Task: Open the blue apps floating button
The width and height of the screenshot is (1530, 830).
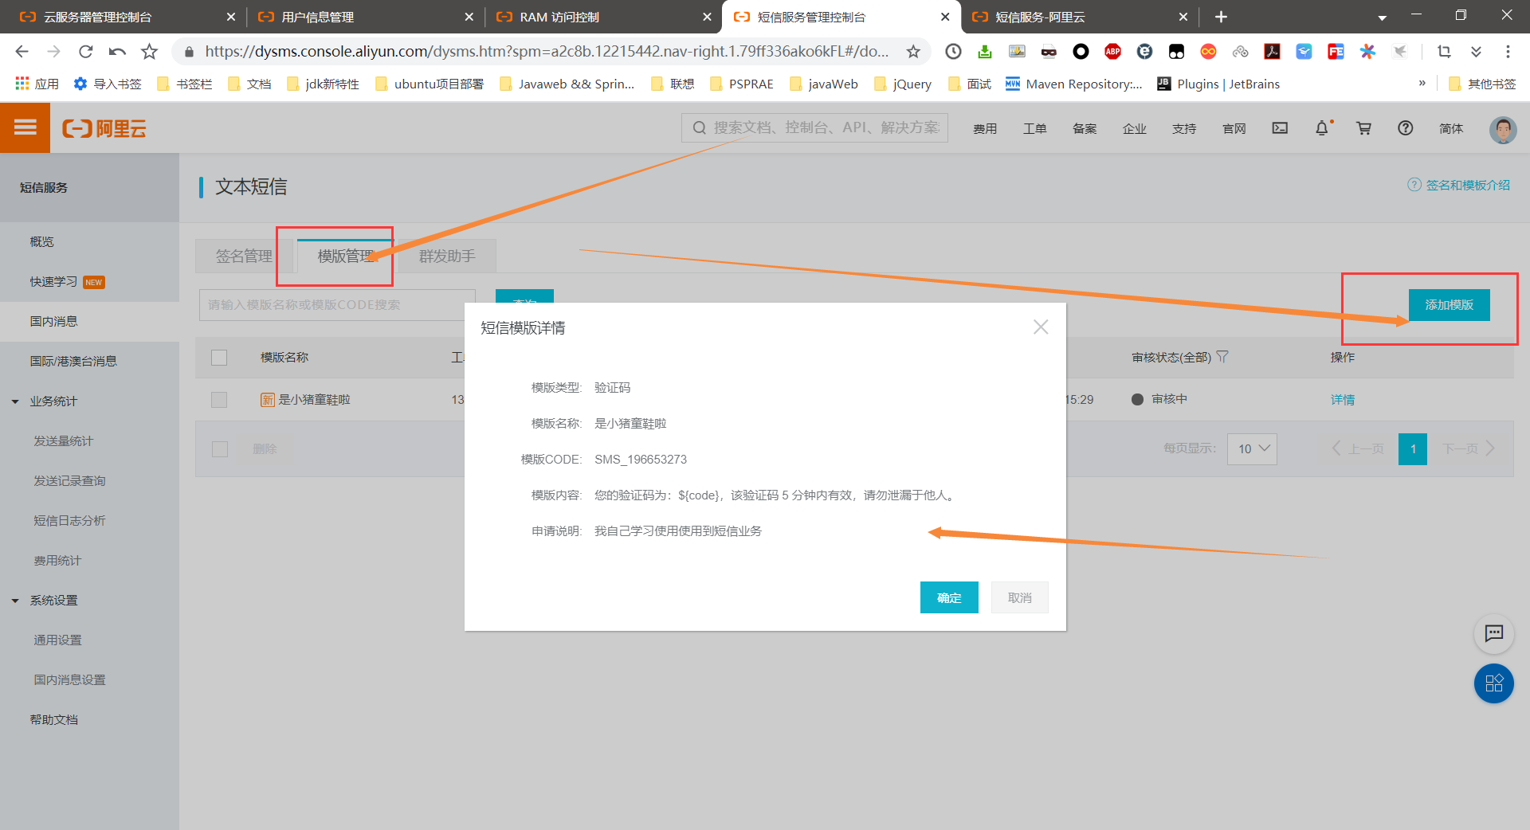Action: click(1494, 683)
